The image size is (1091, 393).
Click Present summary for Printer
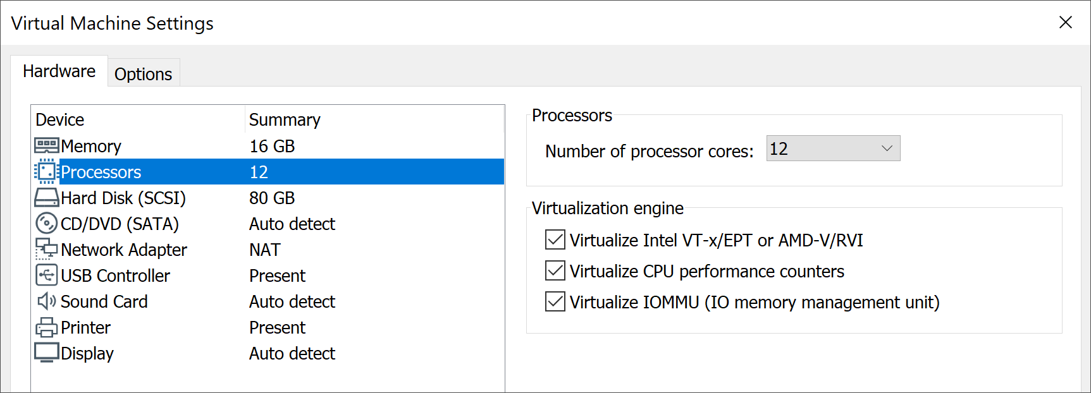pos(278,327)
